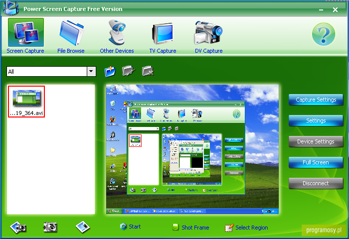349x239 pixels.
Task: Open the DV Capture camcorder icon
Action: point(208,32)
